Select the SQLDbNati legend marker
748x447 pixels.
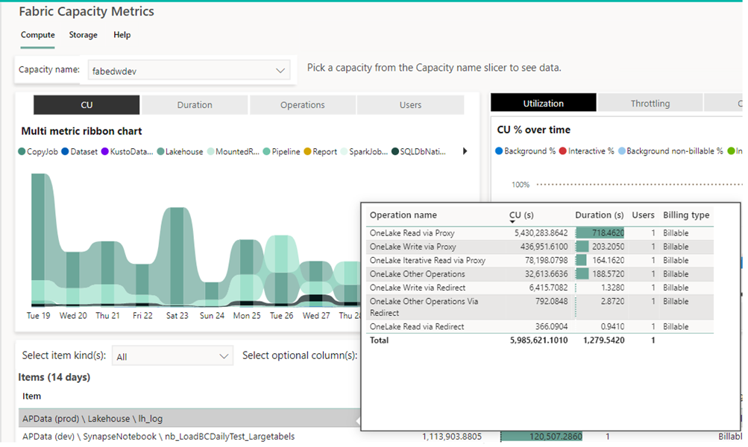point(397,150)
